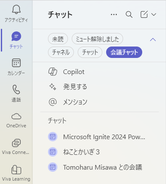166x184 pixels.
Task: Collapse the チャット section header
Action: coord(57,121)
